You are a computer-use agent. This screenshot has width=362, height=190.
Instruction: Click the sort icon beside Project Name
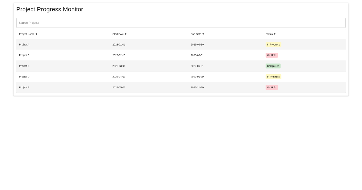36,34
